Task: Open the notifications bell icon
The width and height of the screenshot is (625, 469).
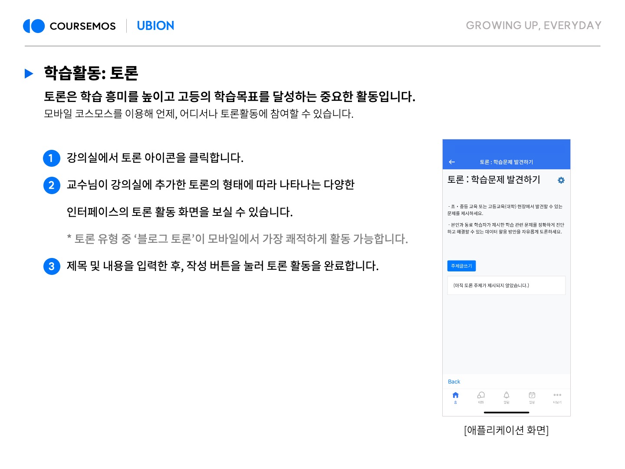Action: tap(507, 396)
